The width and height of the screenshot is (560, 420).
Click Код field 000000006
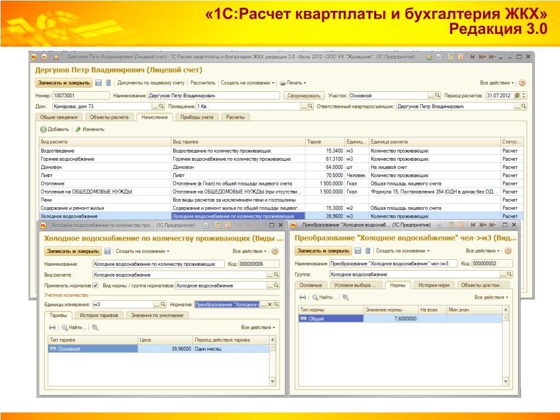[x=259, y=264]
